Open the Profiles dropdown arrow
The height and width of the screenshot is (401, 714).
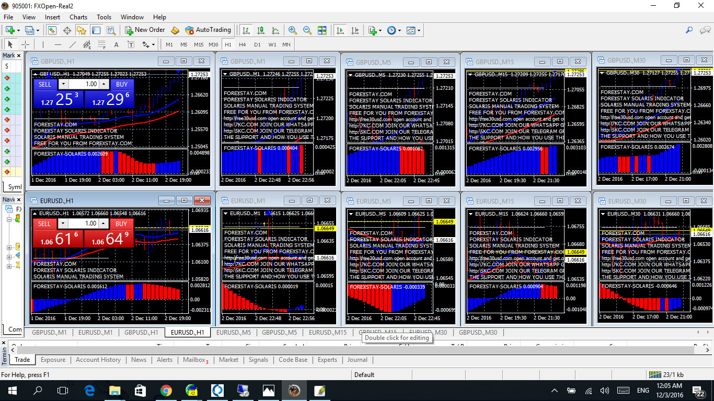[x=38, y=30]
